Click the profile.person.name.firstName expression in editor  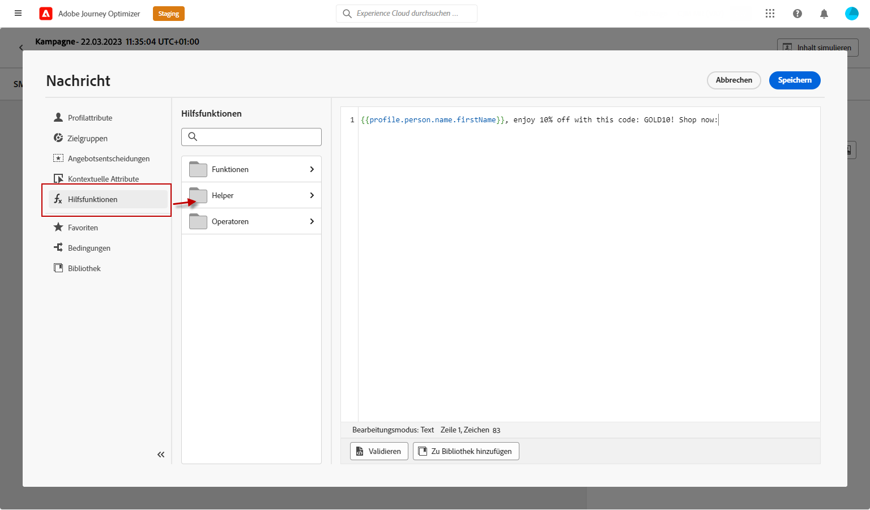pos(433,120)
